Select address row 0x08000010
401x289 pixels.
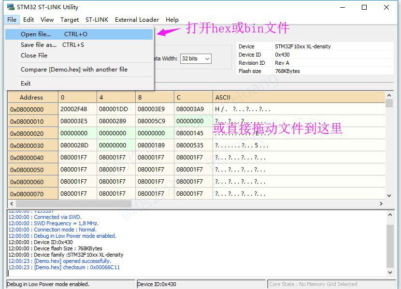click(x=33, y=121)
